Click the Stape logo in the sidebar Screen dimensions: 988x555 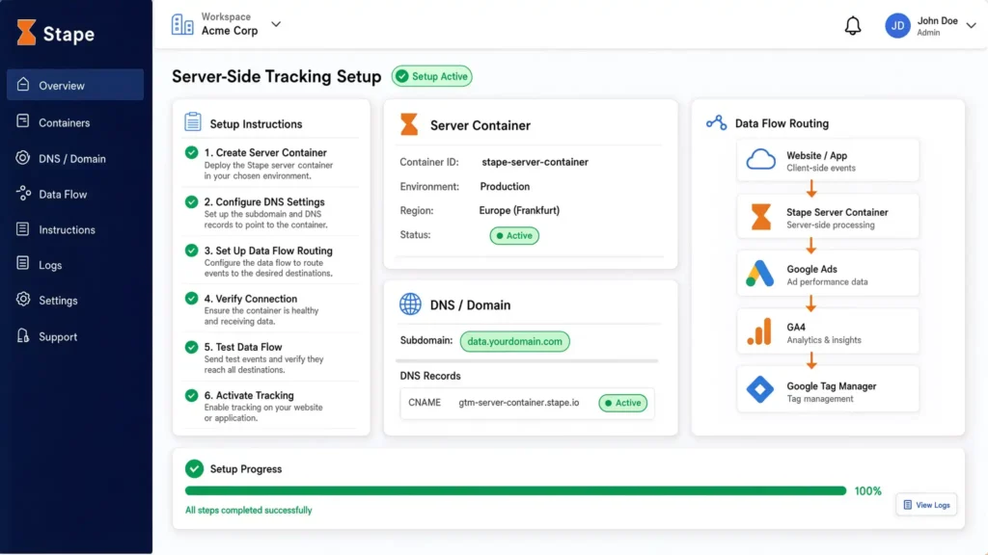[x=55, y=33]
